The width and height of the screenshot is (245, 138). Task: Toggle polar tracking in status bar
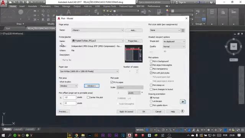click(163, 130)
